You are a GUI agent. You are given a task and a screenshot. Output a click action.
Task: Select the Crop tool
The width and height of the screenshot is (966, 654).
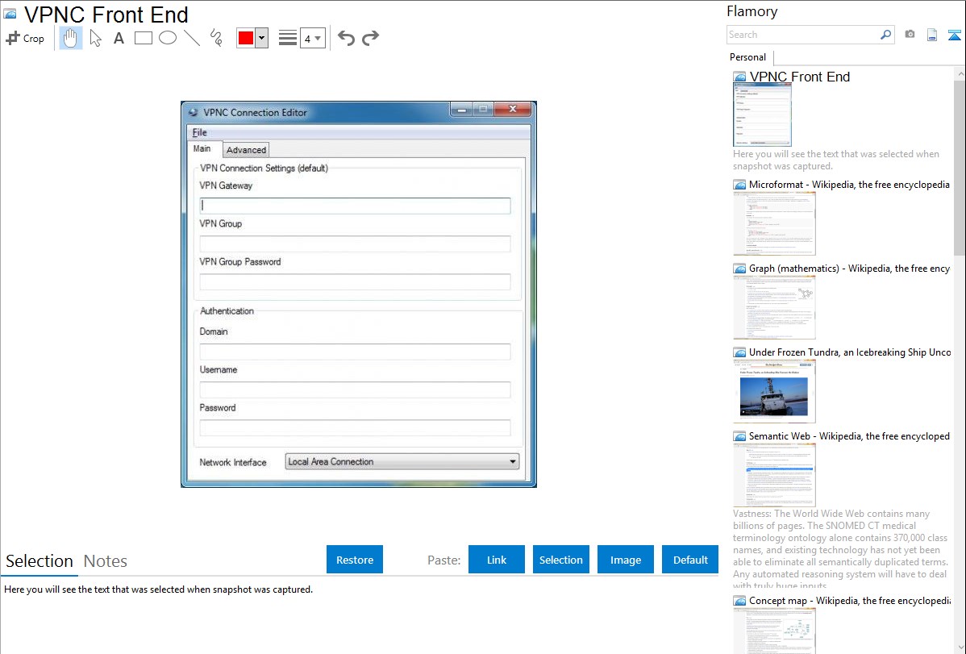(x=25, y=38)
